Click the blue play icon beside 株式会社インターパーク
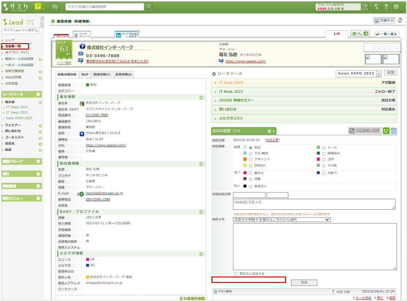407x301 pixels. (82, 47)
